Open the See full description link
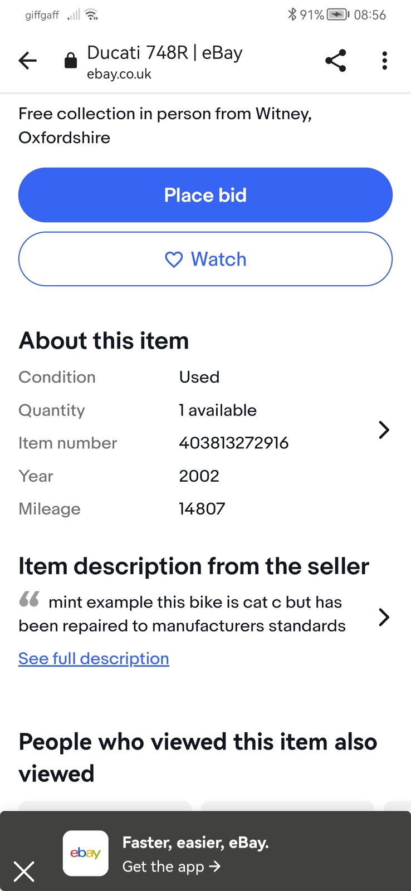The image size is (411, 891). pos(94,658)
